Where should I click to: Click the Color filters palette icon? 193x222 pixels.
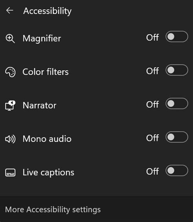[10, 72]
